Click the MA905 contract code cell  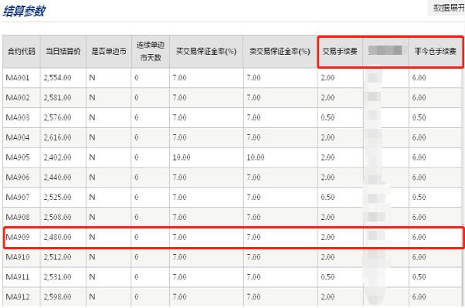tap(18, 157)
